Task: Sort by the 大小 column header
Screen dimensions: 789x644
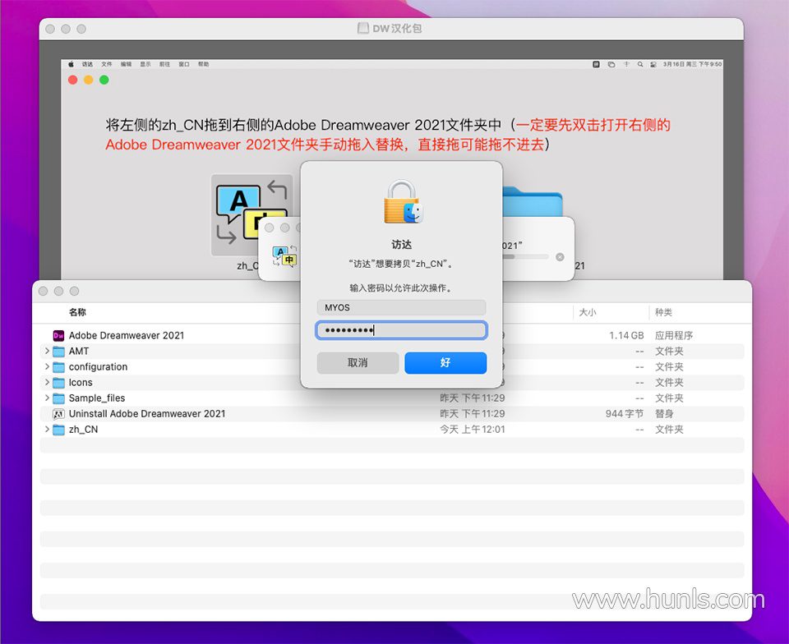Action: click(587, 312)
